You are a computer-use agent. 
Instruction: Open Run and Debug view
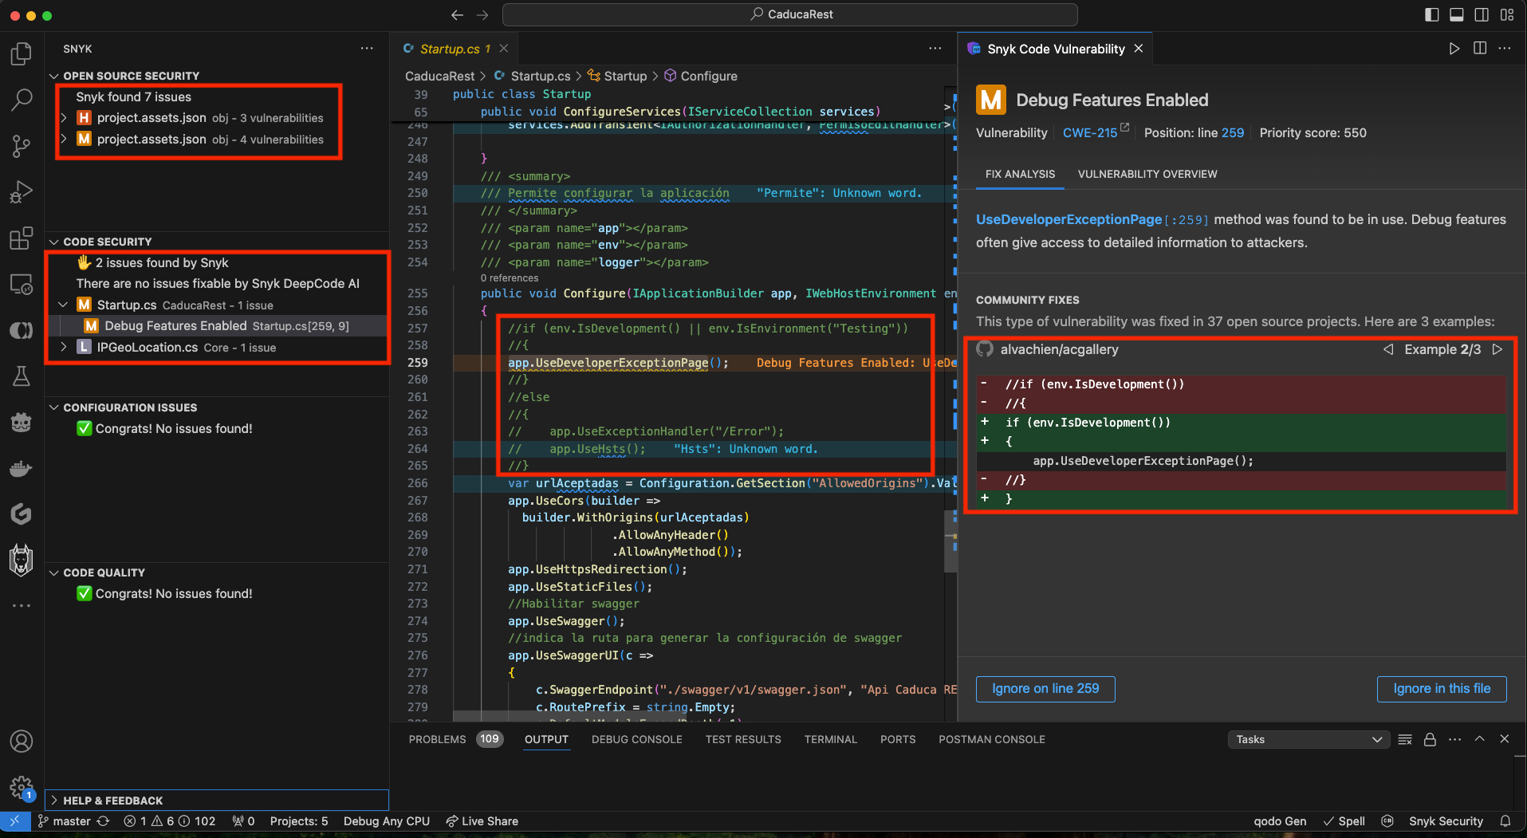tap(22, 192)
